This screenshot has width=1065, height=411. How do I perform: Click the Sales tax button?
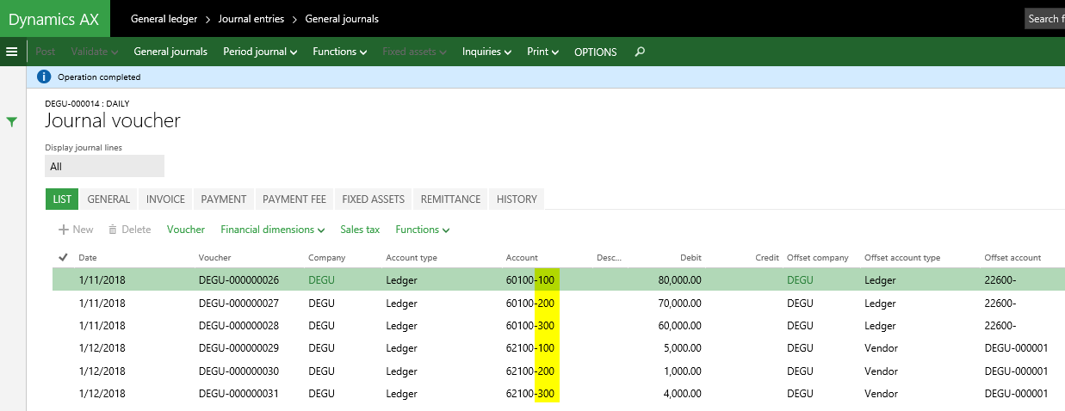click(x=360, y=230)
